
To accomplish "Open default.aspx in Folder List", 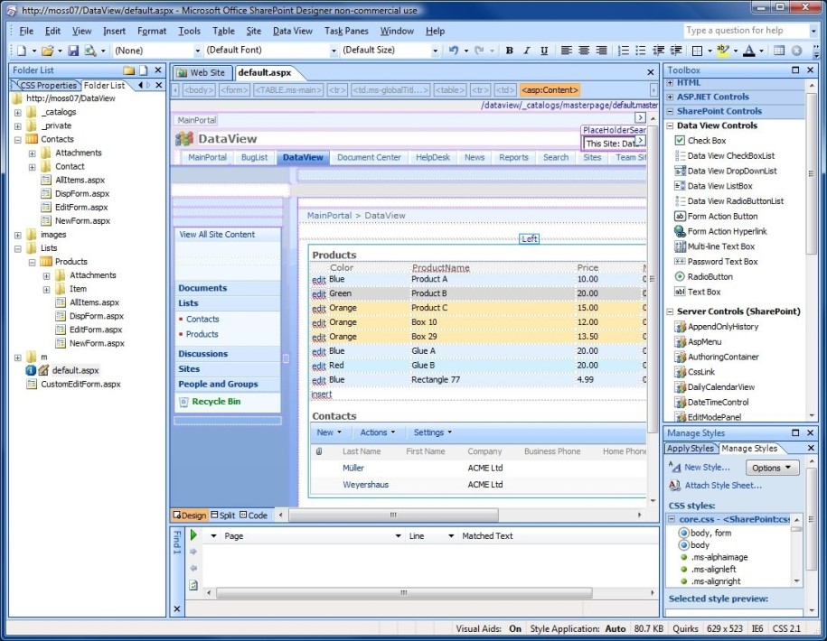I will [x=75, y=370].
